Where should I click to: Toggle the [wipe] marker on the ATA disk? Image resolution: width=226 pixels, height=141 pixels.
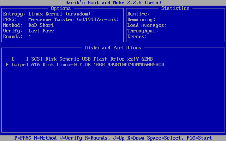tap(20, 65)
